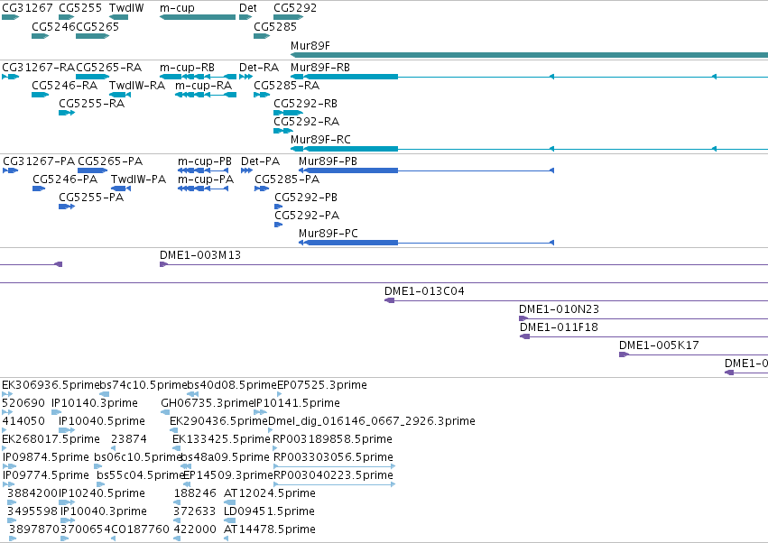The image size is (768, 543).
Task: Open the CG5255-RA transcript label
Action: coord(91,104)
